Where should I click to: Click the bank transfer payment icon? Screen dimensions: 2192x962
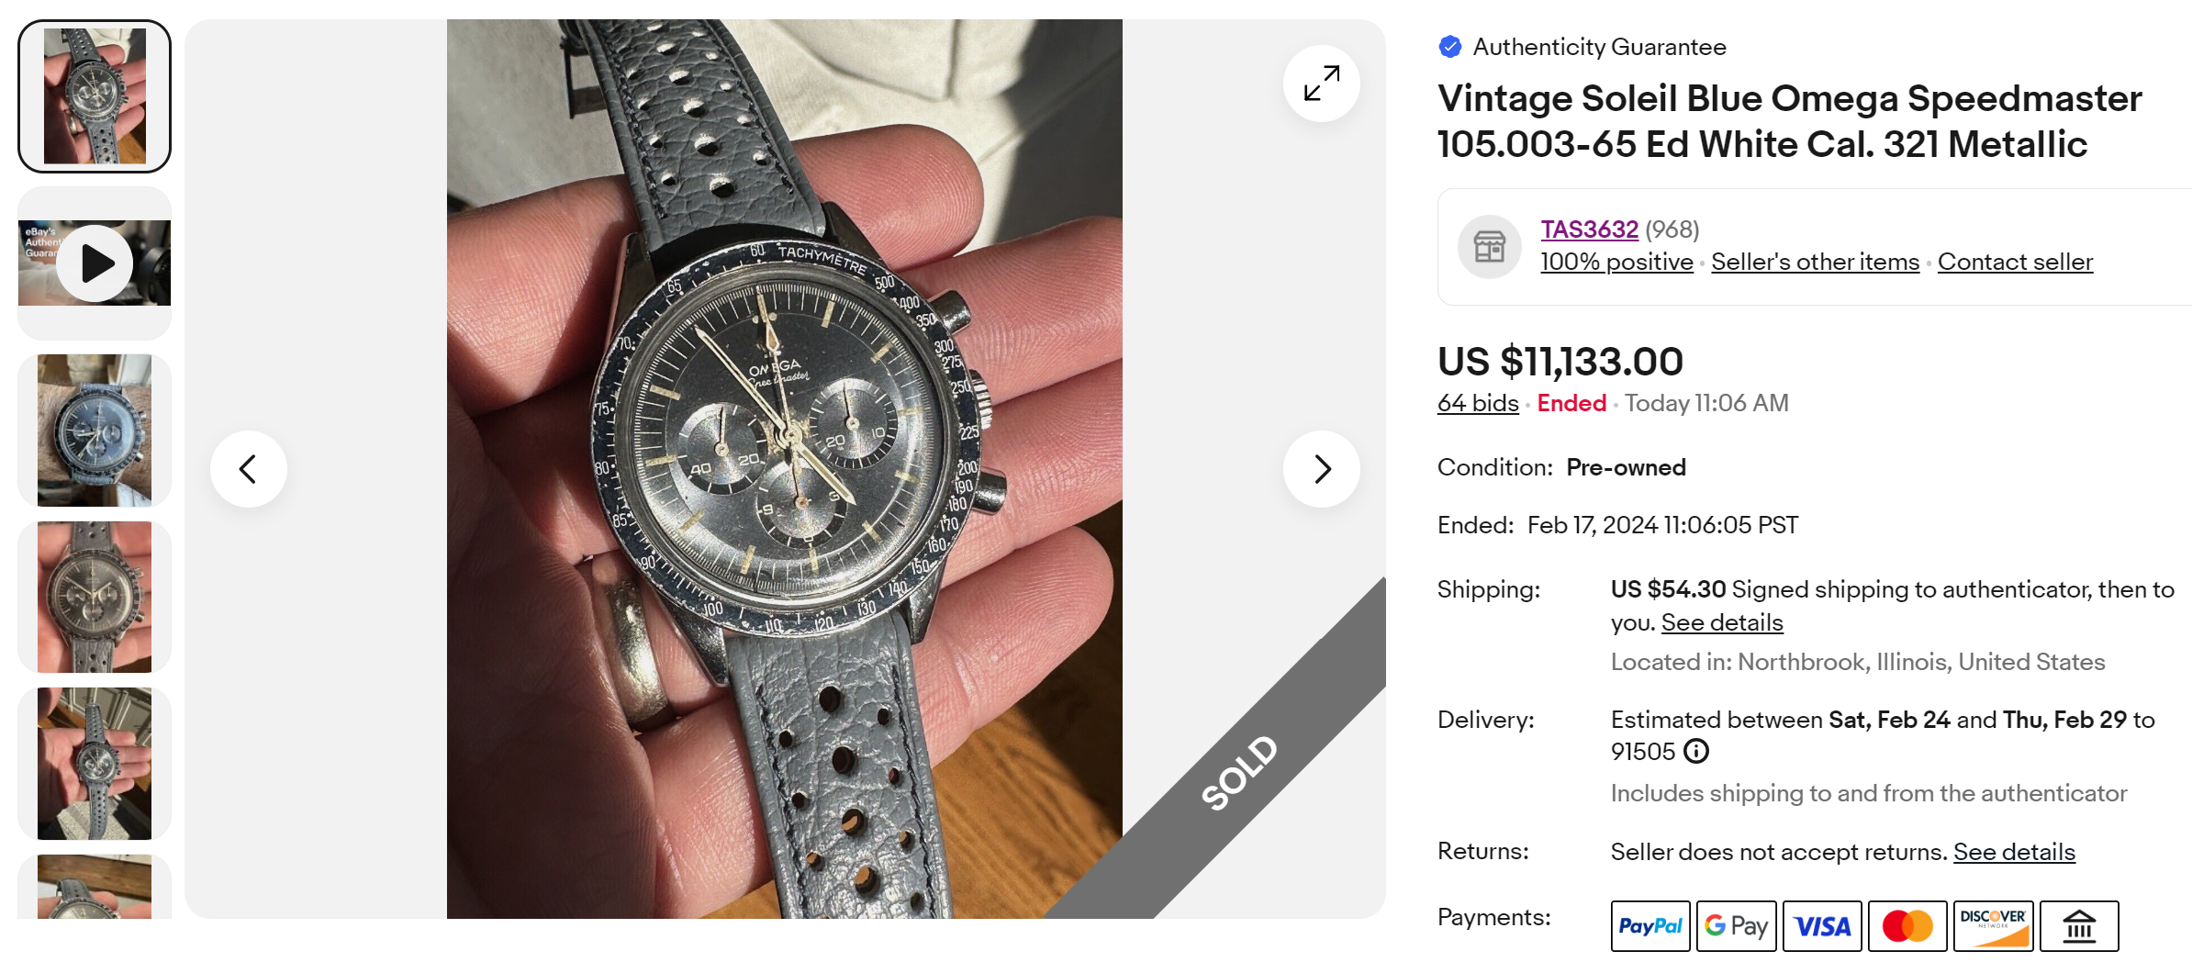[2079, 925]
